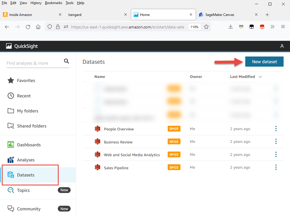
Task: Click People Overview dataset icon
Action: point(97,129)
